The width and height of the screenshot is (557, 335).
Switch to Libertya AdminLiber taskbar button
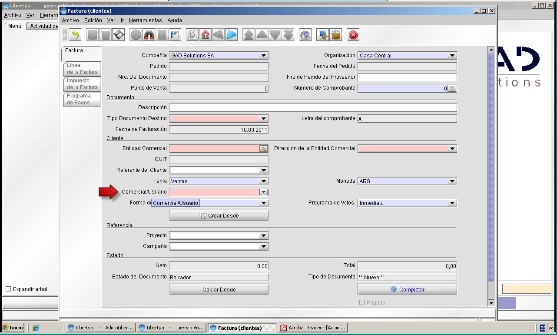click(101, 328)
